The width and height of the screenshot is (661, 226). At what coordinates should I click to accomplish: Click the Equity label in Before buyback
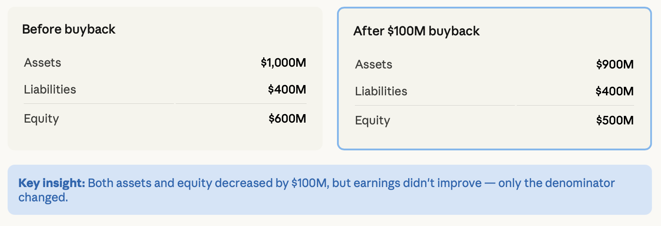click(x=41, y=119)
